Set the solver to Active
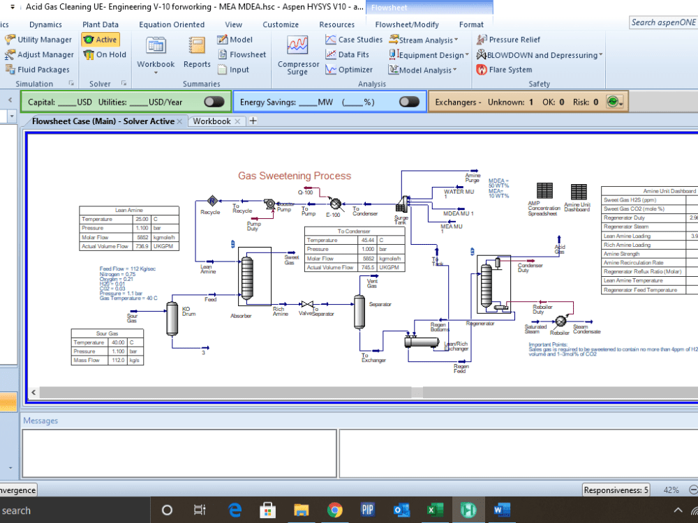The image size is (698, 523). coord(101,40)
